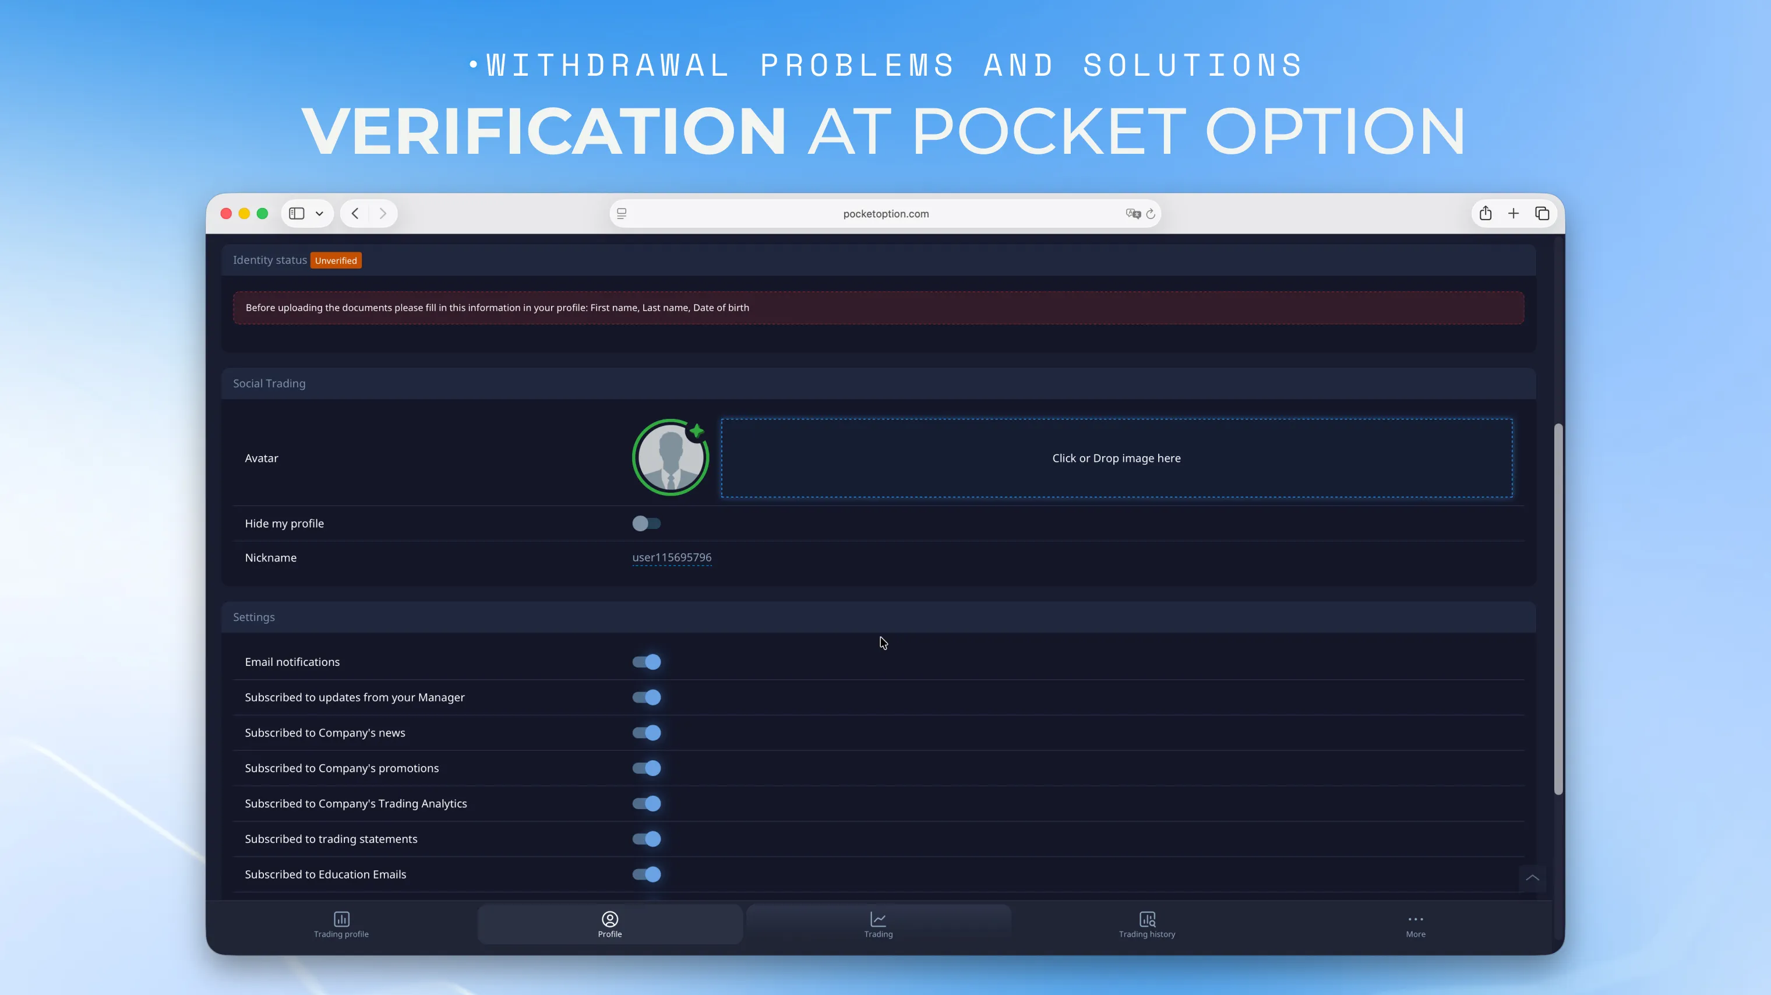The height and width of the screenshot is (995, 1771).
Task: Click the Nickname label
Action: coord(271,558)
